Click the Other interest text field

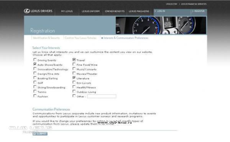tap(102, 96)
